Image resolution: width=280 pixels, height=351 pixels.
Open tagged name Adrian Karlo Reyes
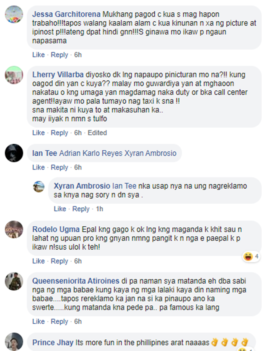click(x=91, y=153)
